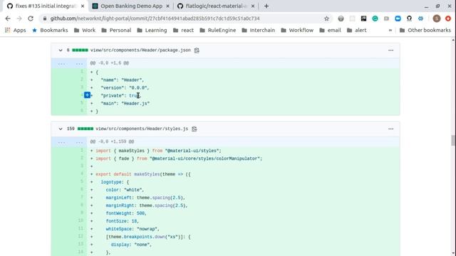The width and height of the screenshot is (456, 256).
Task: Open the Interchain bookmarks folder
Action: 258,30
